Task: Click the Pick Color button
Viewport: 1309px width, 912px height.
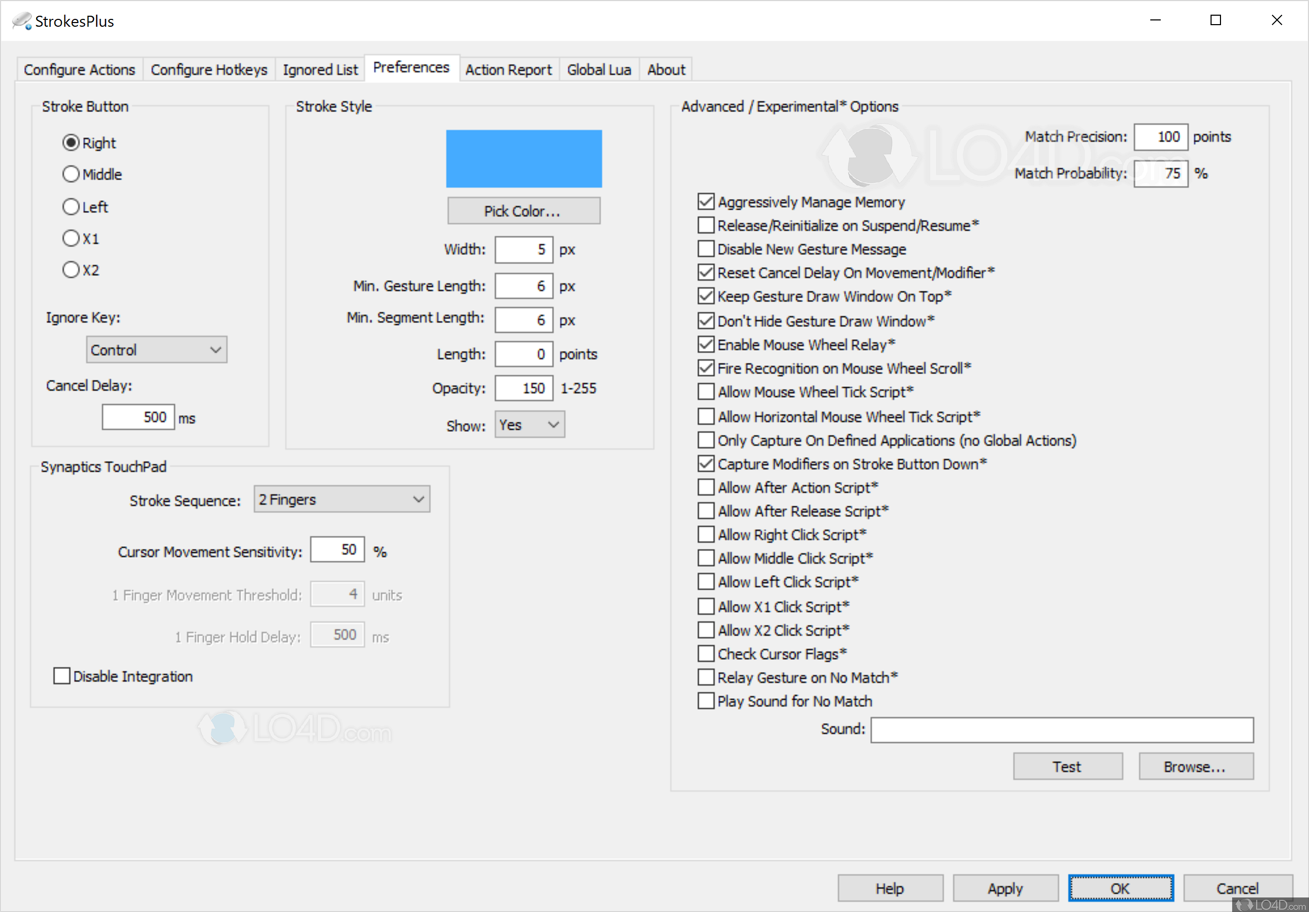Action: click(x=523, y=211)
